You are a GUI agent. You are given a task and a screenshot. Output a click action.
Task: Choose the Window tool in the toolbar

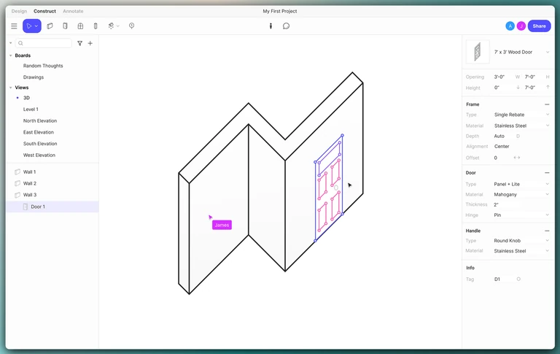pos(80,26)
